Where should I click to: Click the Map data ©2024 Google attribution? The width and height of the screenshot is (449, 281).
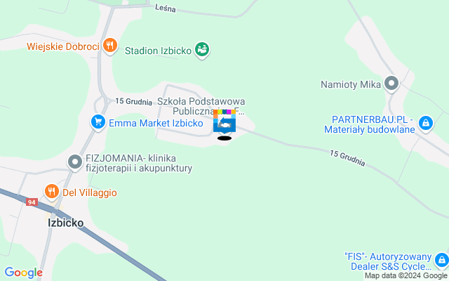point(406,276)
